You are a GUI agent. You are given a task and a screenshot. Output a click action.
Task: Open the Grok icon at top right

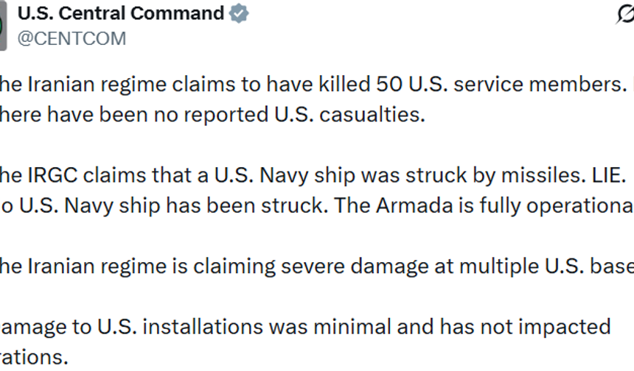click(x=625, y=15)
